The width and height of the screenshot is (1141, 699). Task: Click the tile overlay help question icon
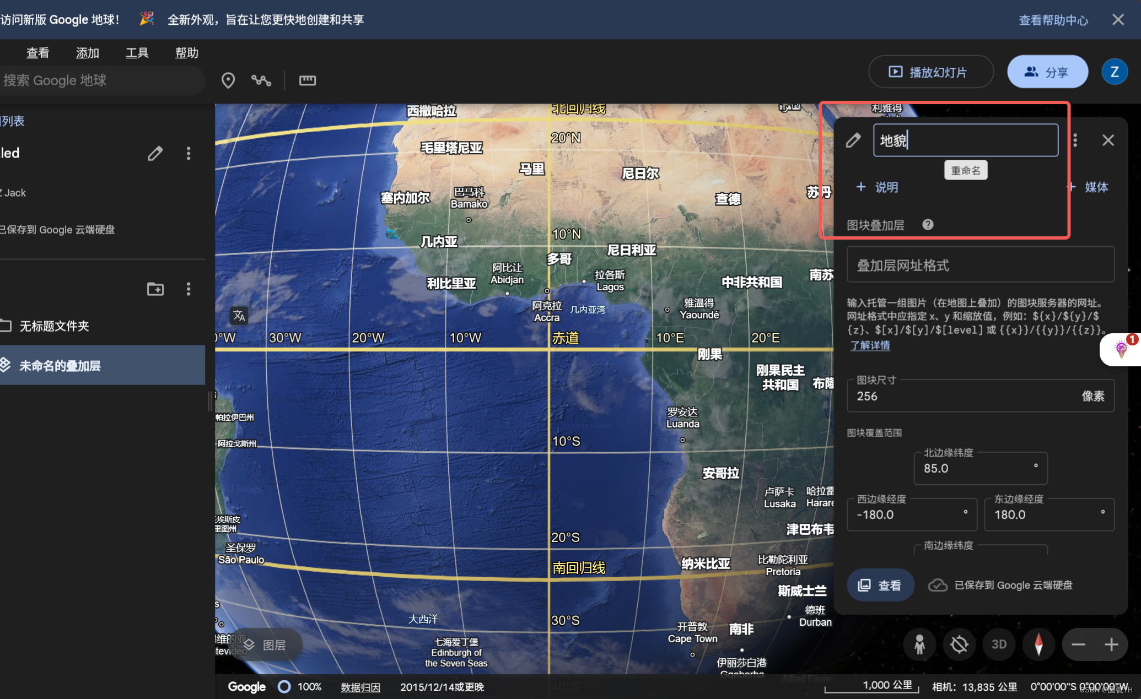click(928, 225)
